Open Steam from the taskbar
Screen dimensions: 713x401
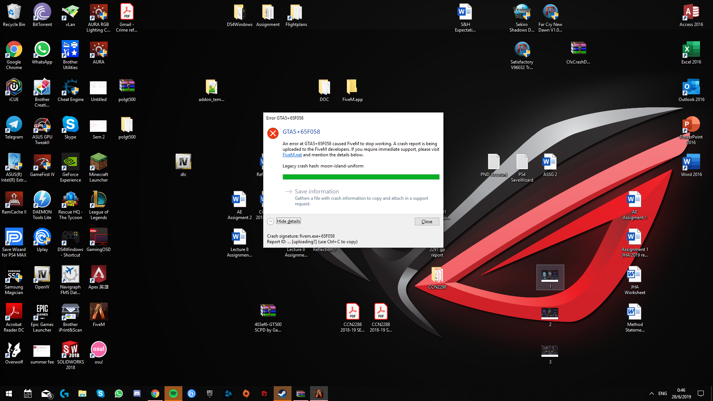pyautogui.click(x=283, y=394)
